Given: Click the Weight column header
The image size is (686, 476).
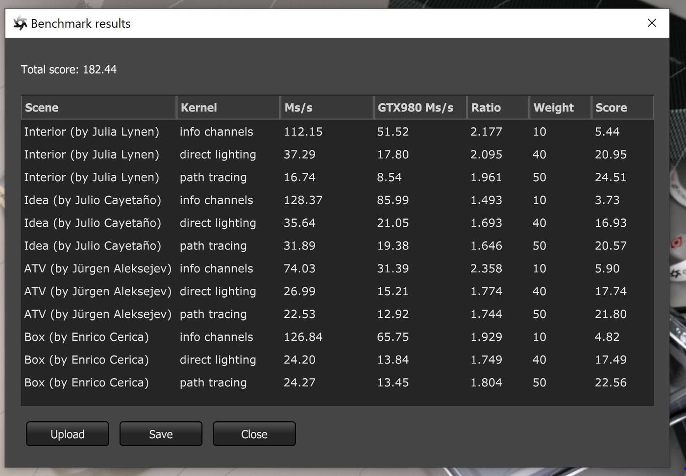Looking at the screenshot, I should pyautogui.click(x=560, y=108).
